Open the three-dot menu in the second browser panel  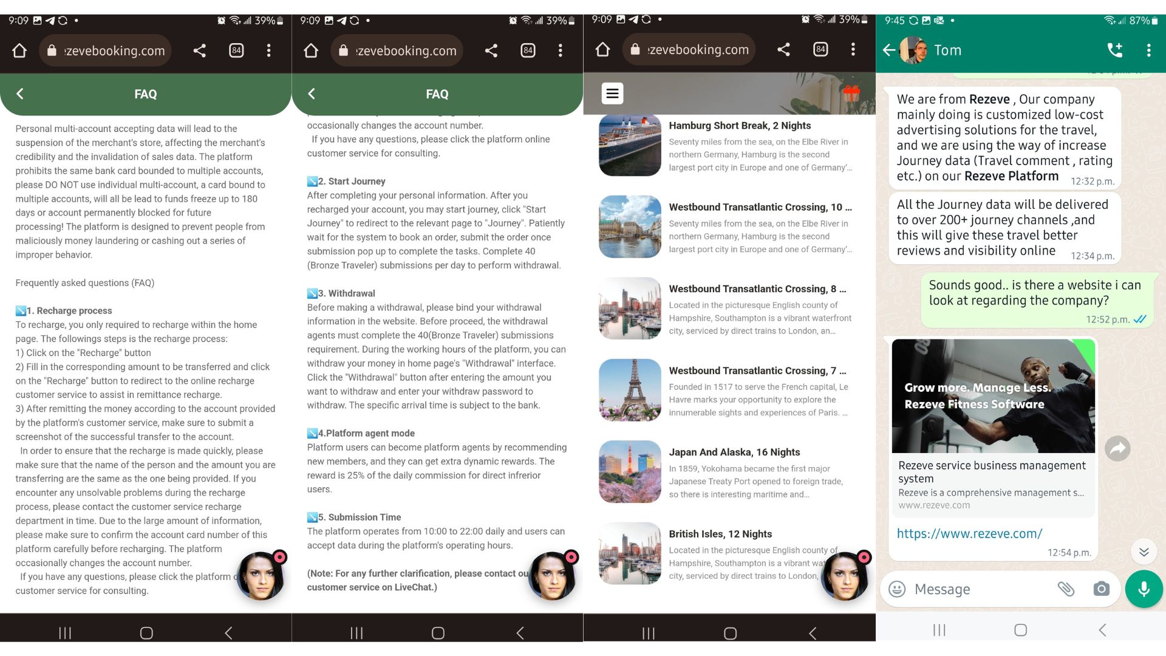(560, 50)
